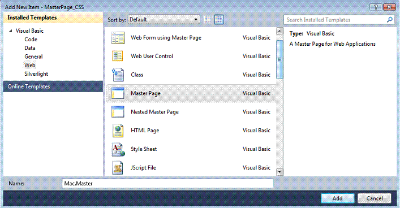Select the Master Page label
400x208 pixels.
[x=145, y=93]
